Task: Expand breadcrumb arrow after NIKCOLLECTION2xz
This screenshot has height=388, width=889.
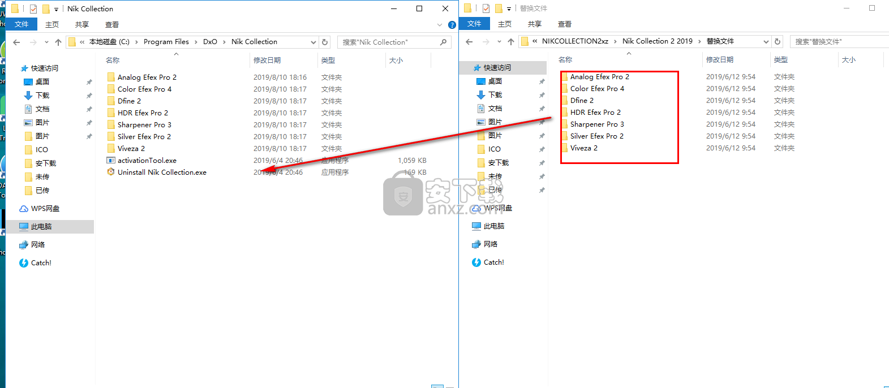Action: [615, 41]
